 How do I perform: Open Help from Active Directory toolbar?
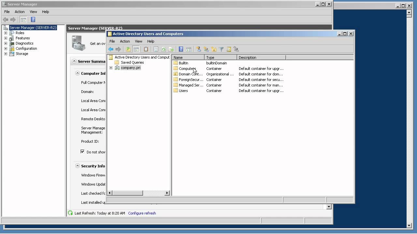(x=181, y=49)
